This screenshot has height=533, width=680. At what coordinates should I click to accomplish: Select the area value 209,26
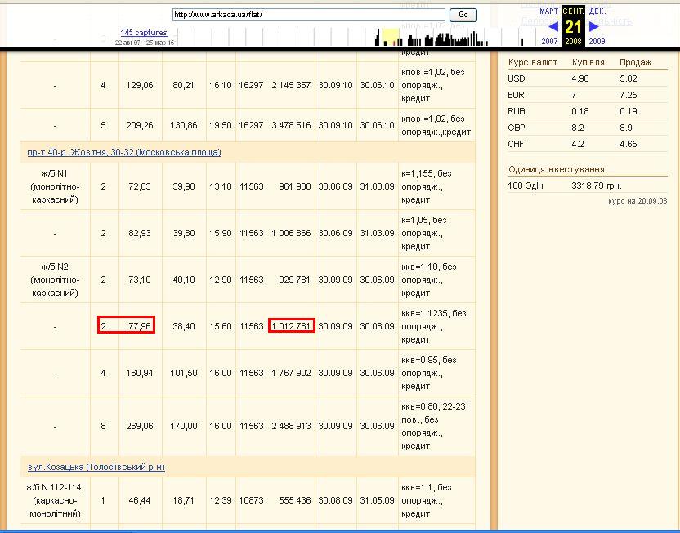click(x=140, y=125)
